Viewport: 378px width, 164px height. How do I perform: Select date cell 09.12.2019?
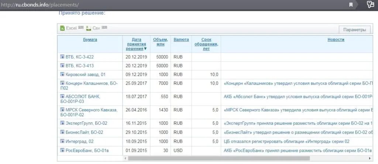point(137,74)
